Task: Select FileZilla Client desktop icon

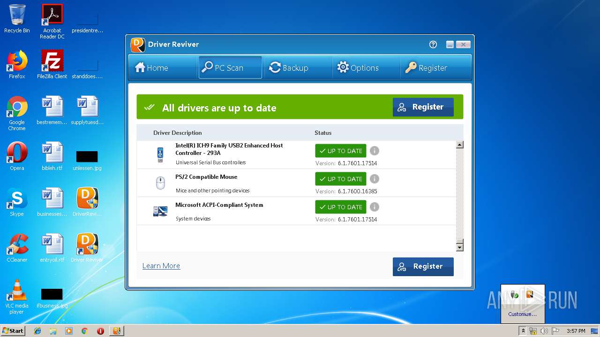Action: point(52,65)
